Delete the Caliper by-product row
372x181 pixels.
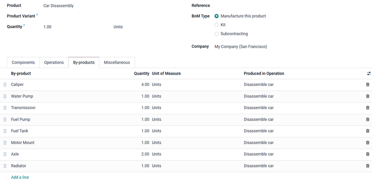pyautogui.click(x=368, y=84)
